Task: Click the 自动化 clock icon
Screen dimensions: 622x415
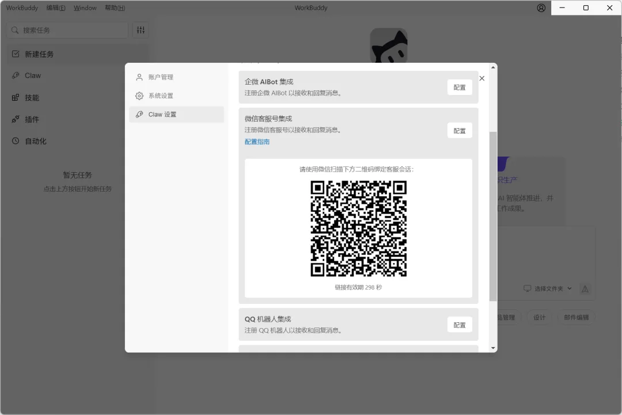Action: click(x=16, y=140)
